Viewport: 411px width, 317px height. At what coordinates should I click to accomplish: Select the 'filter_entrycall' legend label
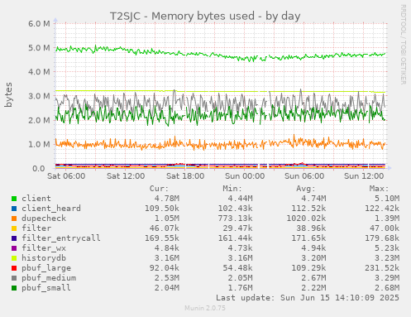pyautogui.click(x=61, y=238)
